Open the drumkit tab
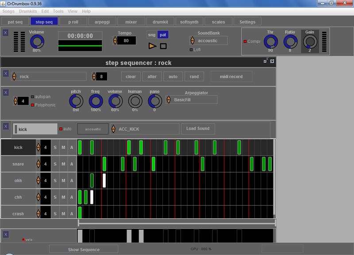Viewport: 354px width, 255px height. pyautogui.click(x=160, y=22)
